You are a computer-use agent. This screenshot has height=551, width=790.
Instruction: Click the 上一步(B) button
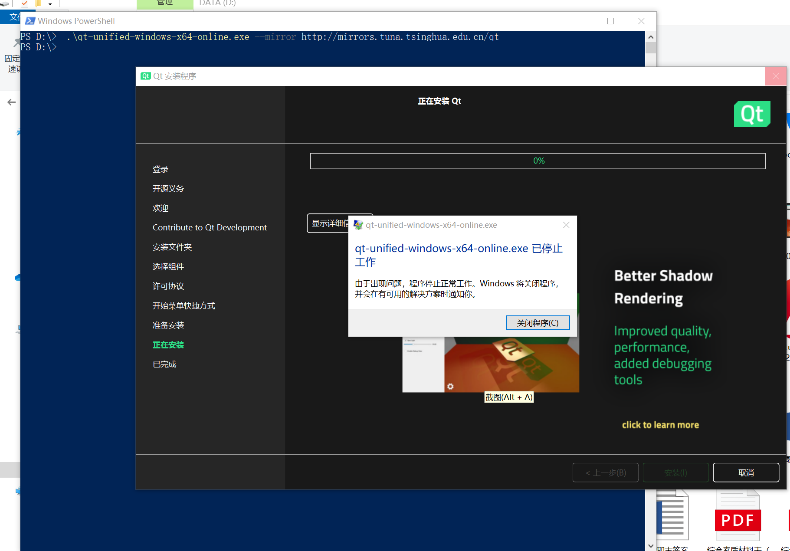[x=606, y=472]
